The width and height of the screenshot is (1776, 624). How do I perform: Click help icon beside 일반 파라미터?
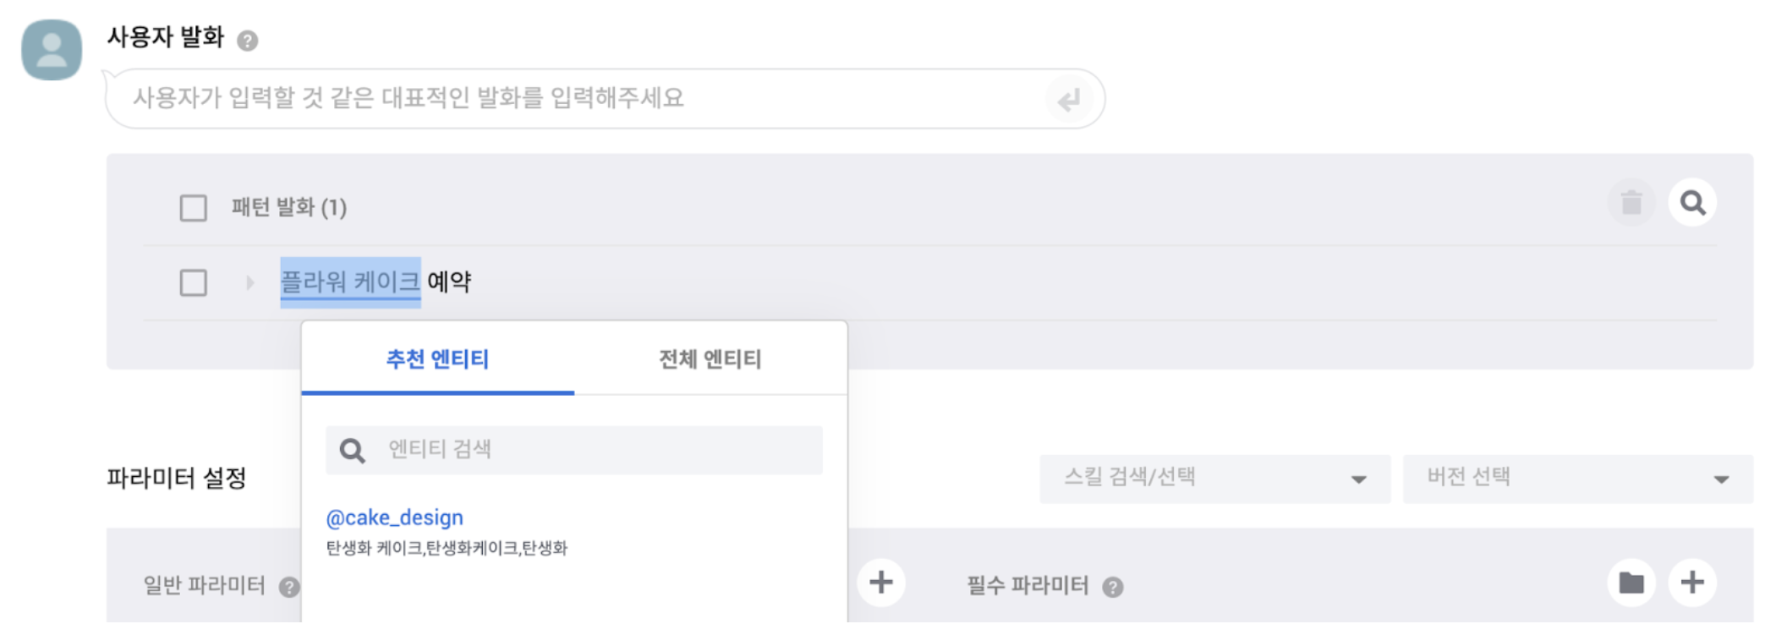pyautogui.click(x=289, y=587)
